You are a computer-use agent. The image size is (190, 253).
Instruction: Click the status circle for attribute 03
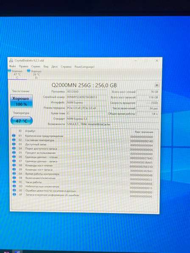coord(14,144)
